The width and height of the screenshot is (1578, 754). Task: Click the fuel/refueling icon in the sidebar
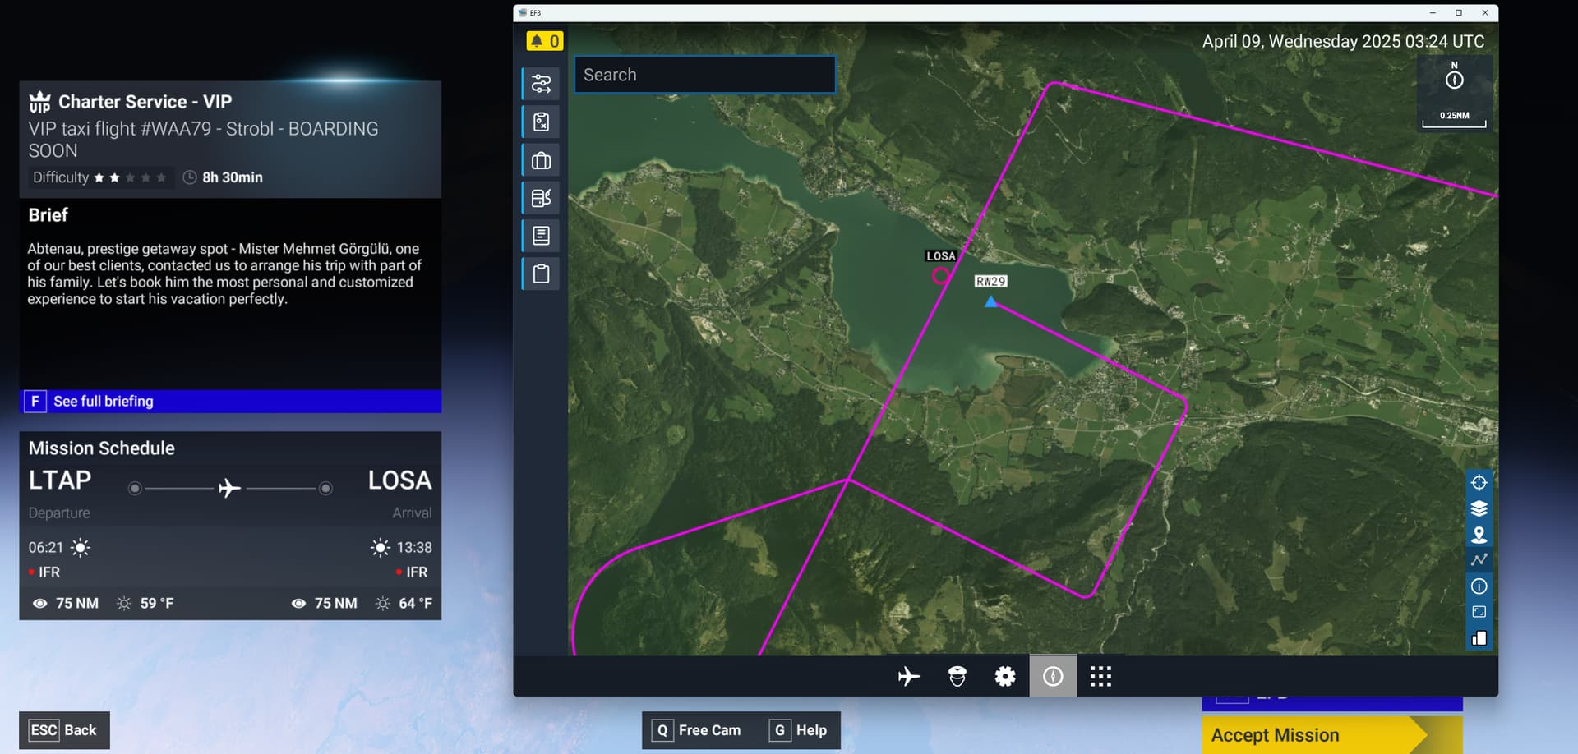[540, 197]
